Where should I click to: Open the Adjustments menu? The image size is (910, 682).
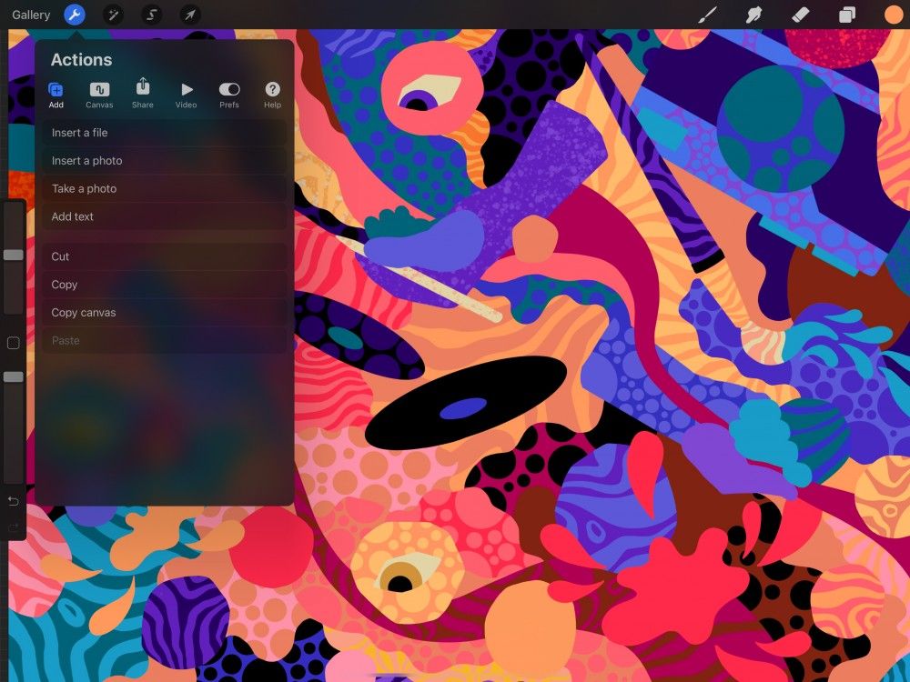point(113,15)
